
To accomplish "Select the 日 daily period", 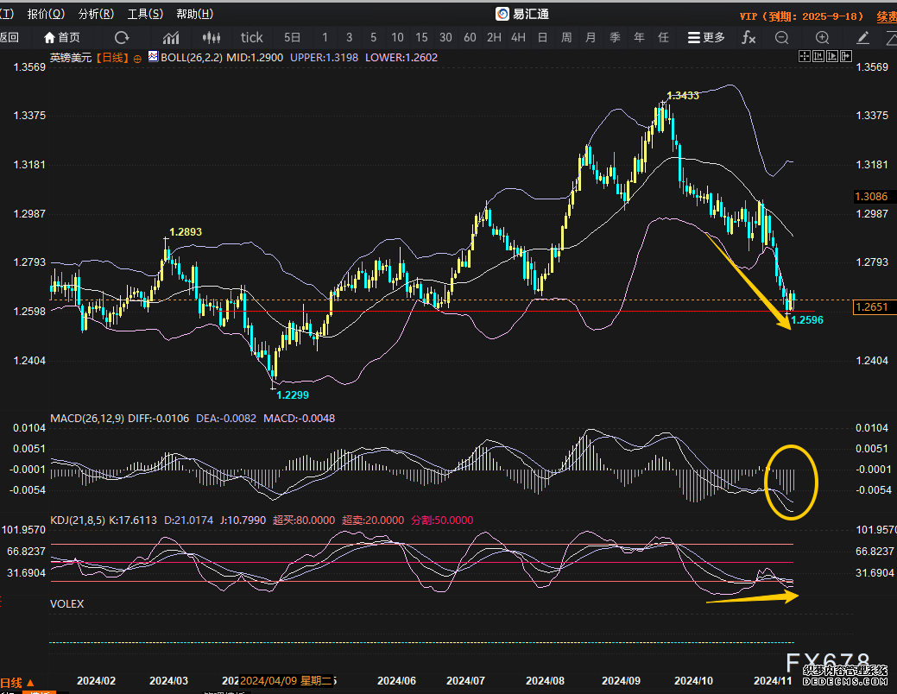I will [542, 38].
